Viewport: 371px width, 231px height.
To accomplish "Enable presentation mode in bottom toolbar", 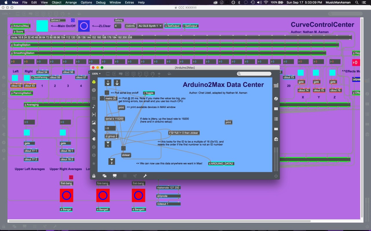I will coord(114,176).
